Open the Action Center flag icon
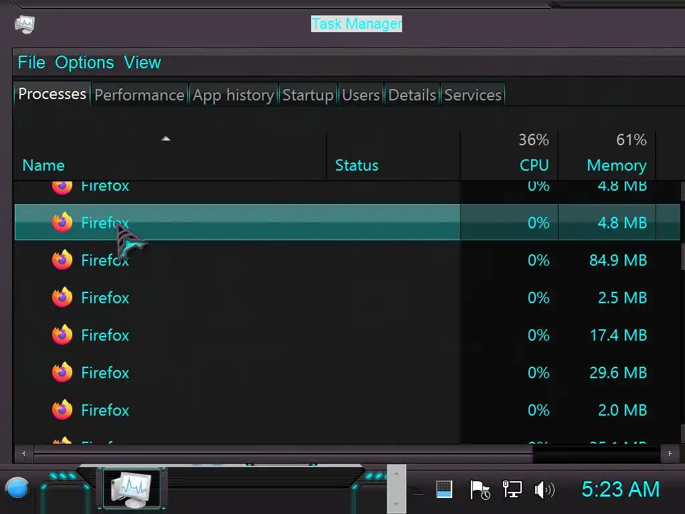 (479, 489)
